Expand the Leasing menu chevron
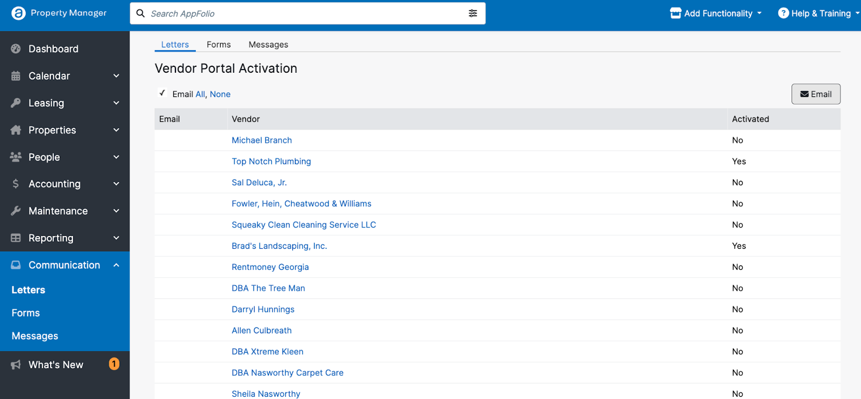This screenshot has height=399, width=861. pyautogui.click(x=116, y=103)
